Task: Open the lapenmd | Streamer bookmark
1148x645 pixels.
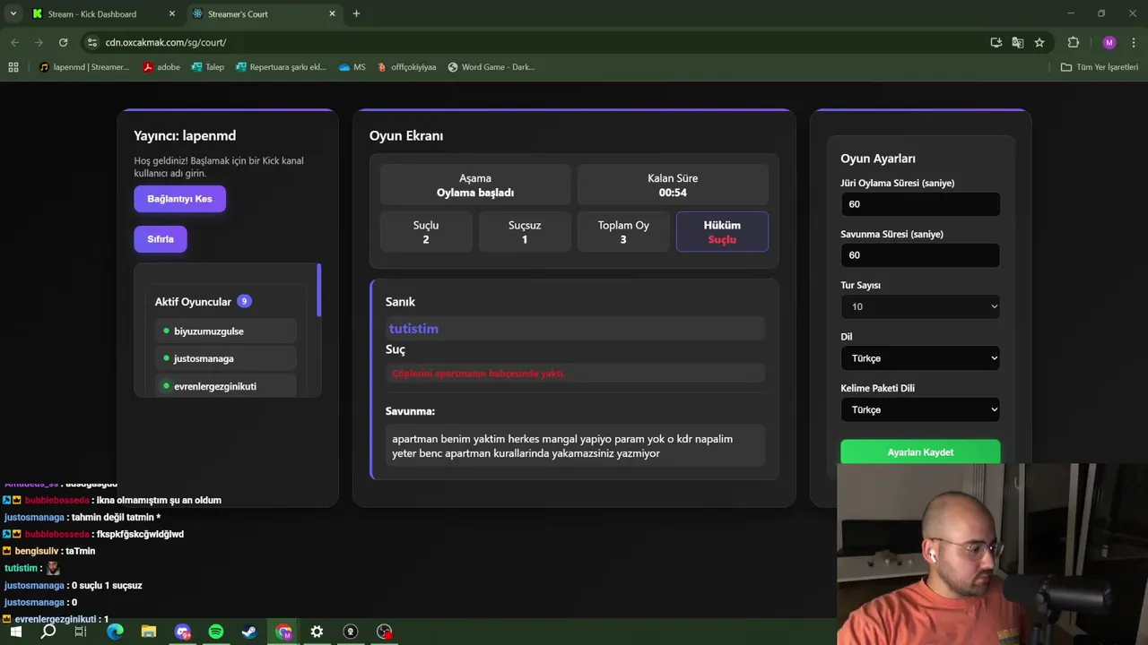Action: pyautogui.click(x=85, y=67)
